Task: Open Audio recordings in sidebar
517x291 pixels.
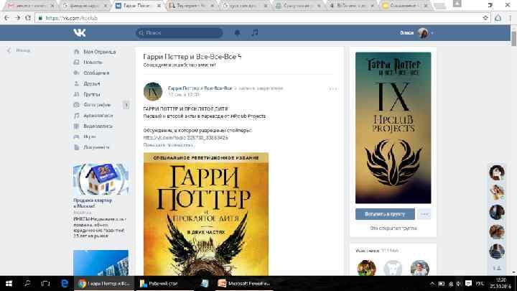Action: click(98, 116)
